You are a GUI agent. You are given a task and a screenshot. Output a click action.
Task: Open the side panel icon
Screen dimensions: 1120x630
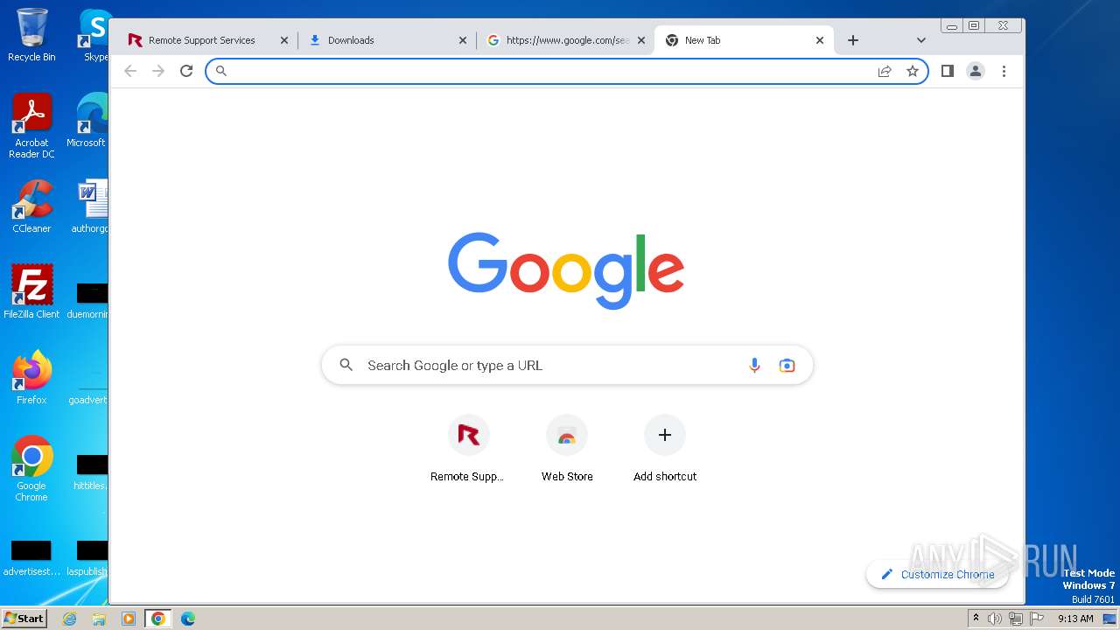tap(948, 71)
